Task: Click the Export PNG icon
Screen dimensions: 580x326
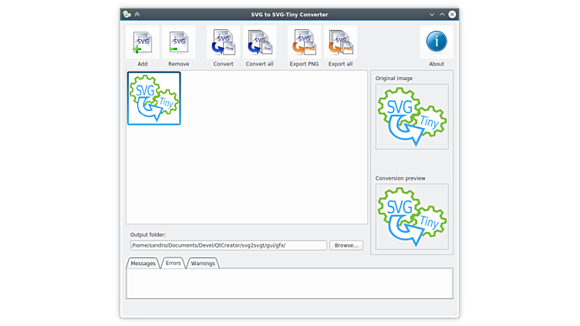Action: point(304,43)
